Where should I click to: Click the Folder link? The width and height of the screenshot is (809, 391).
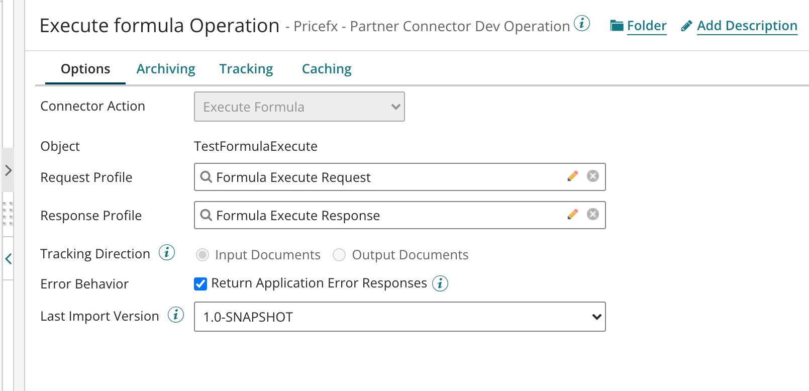point(646,26)
